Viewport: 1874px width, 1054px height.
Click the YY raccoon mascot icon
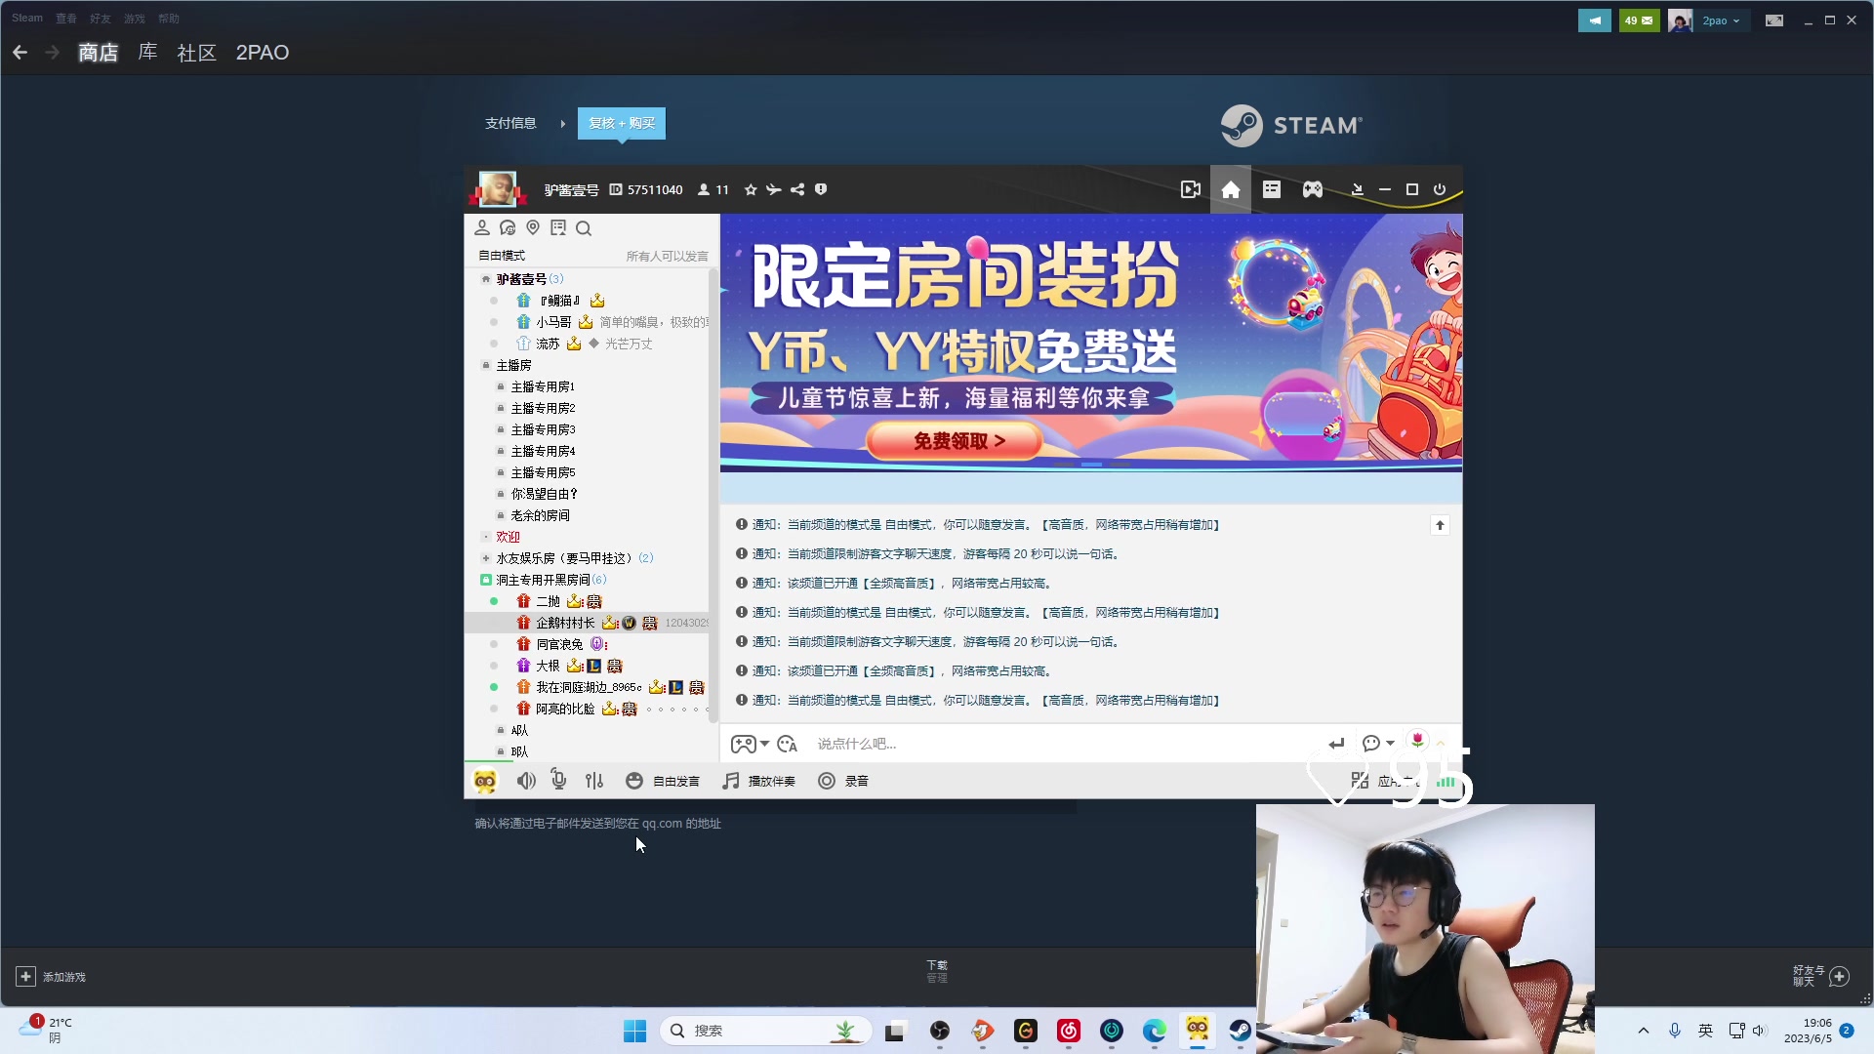(485, 781)
